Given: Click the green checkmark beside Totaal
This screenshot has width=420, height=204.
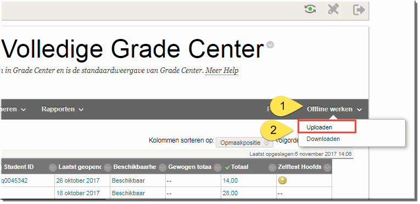Looking at the screenshot, I should 227,167.
